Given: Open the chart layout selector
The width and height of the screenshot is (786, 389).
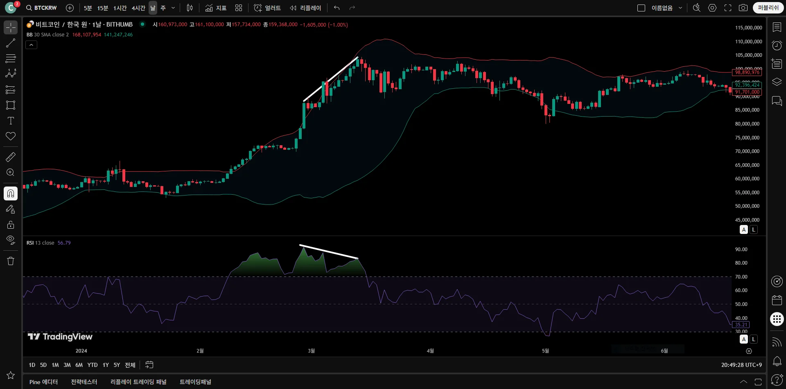Looking at the screenshot, I should (641, 8).
